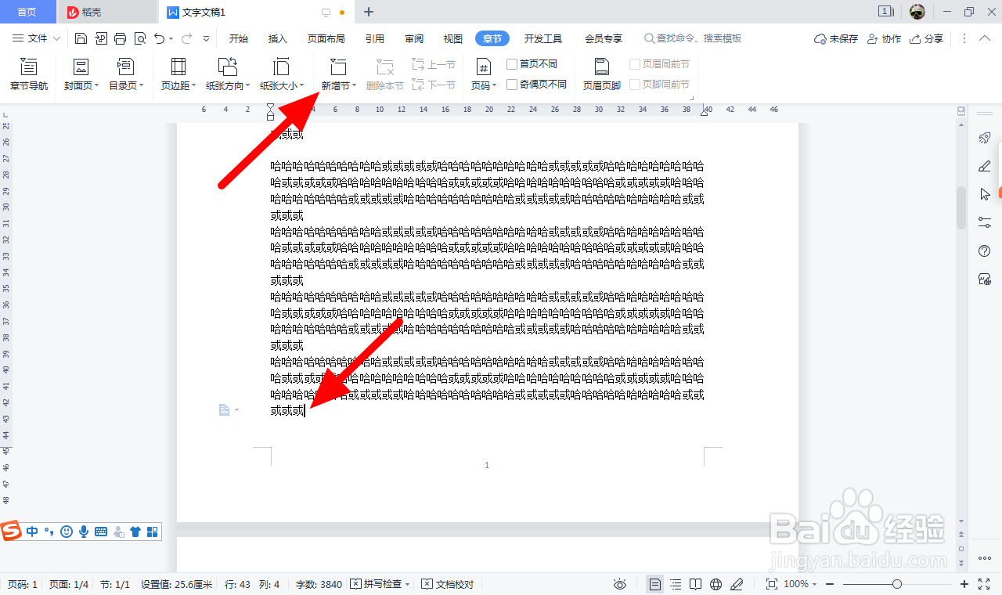The width and height of the screenshot is (1002, 595).
Task: Click the 新增节 add section button
Action: (x=338, y=75)
